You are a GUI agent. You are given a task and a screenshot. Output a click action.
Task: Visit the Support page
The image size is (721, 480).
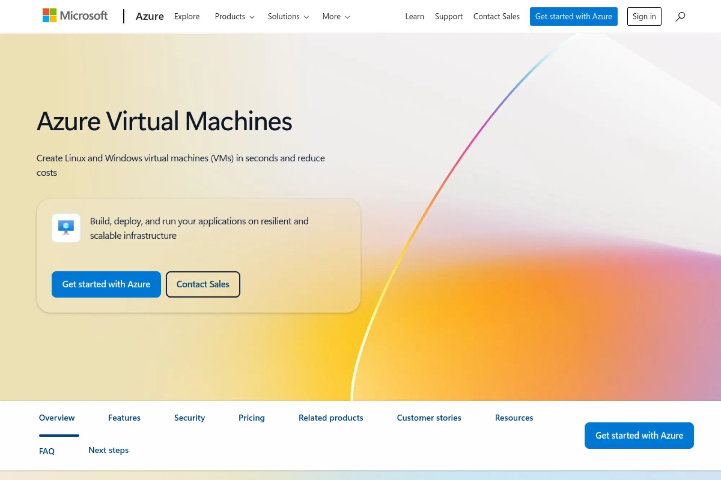coord(448,17)
